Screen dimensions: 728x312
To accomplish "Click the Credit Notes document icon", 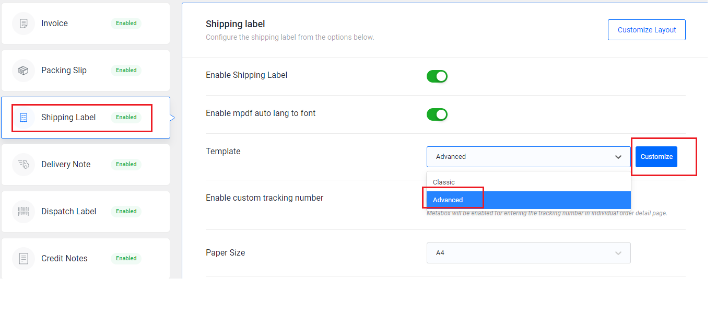I will click(24, 259).
